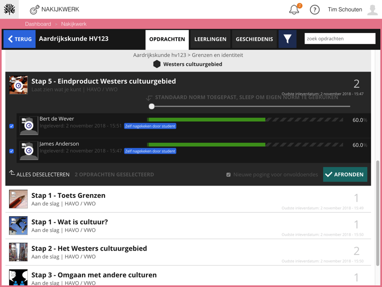Uncheck James Anderson's checkbox

[x=11, y=151]
